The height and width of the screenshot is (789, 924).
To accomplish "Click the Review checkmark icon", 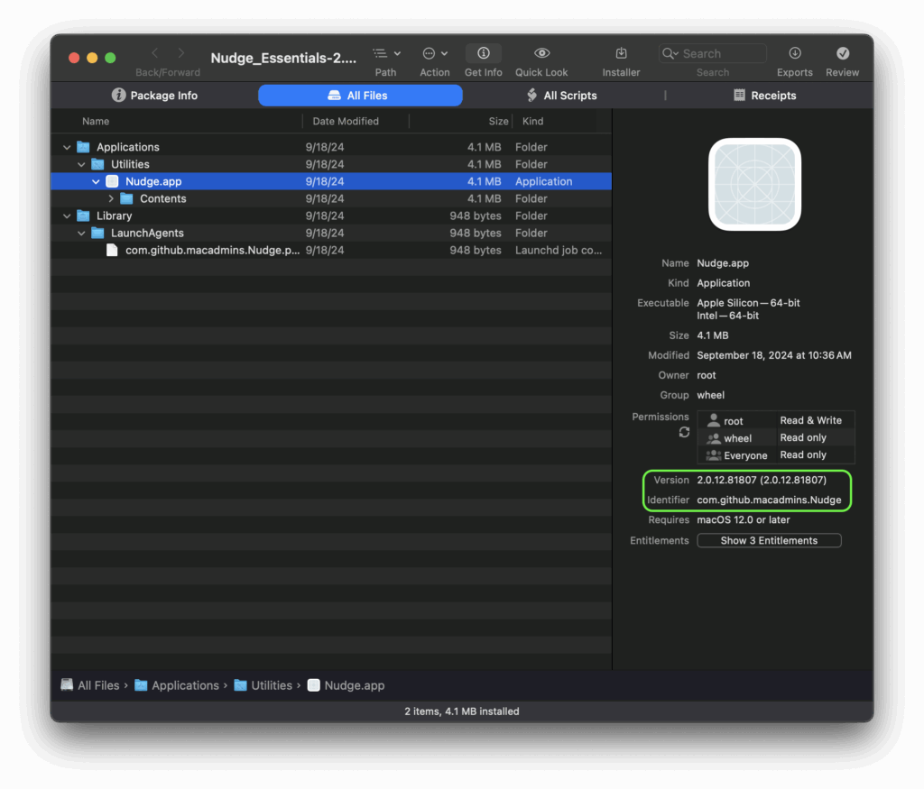I will tap(842, 54).
